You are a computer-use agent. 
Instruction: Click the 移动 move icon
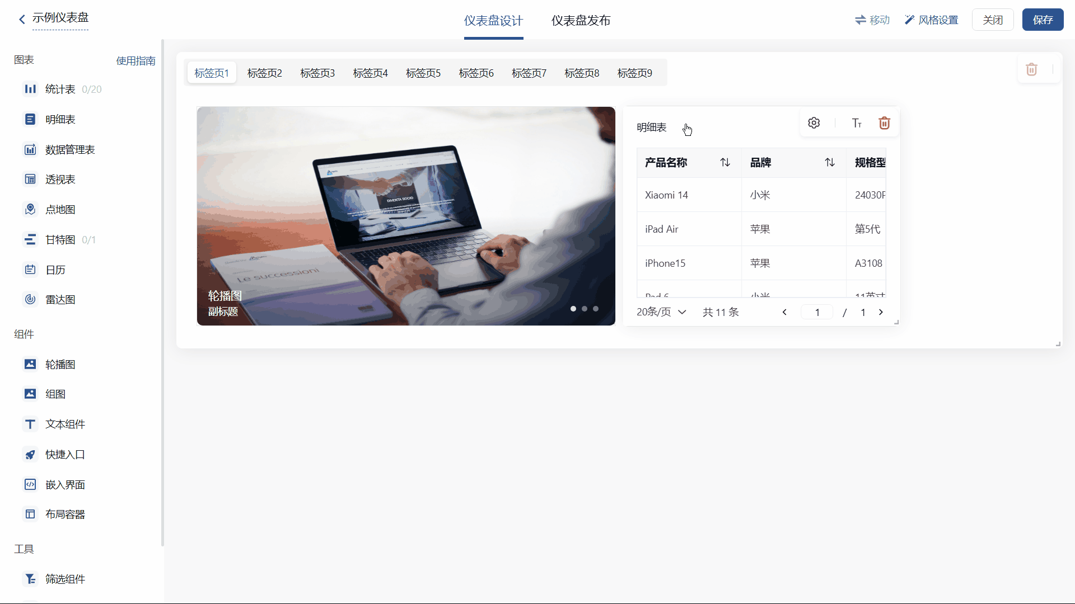pyautogui.click(x=872, y=20)
